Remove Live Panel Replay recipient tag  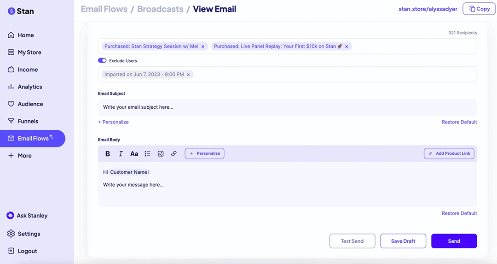tap(347, 47)
